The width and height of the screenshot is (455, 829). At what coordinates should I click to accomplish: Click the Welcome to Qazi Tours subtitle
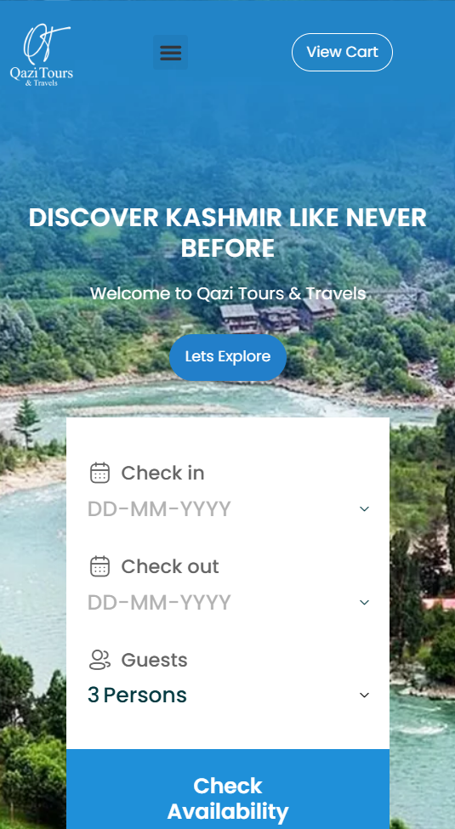pyautogui.click(x=228, y=293)
